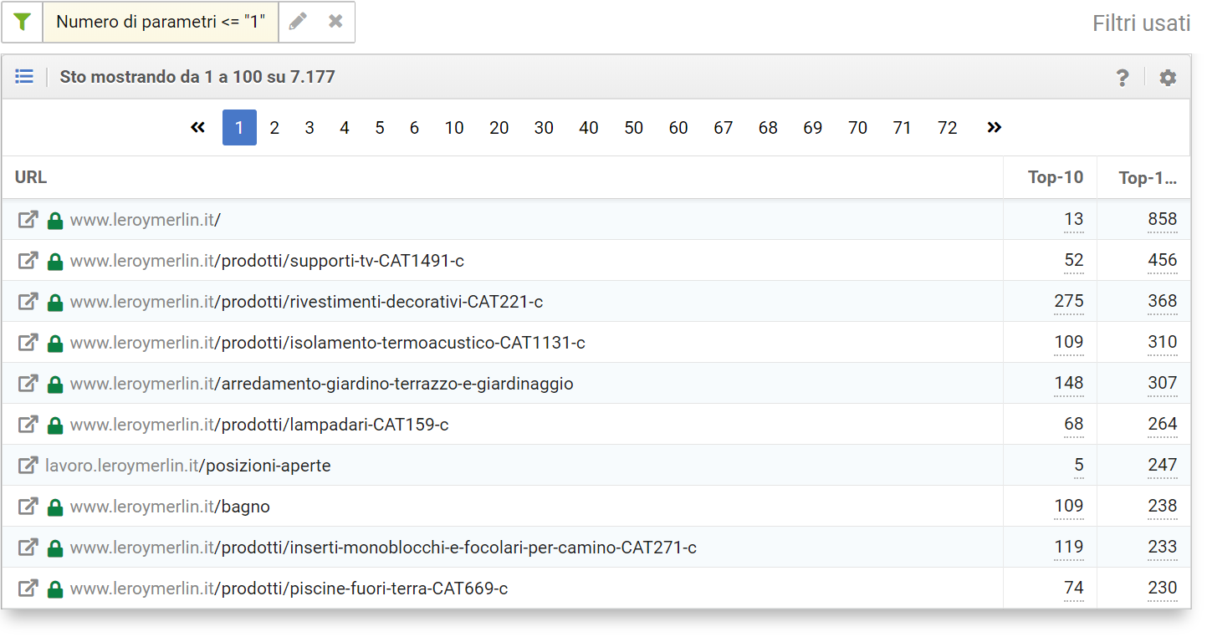Jump to page 68
This screenshot has width=1207, height=642.
pyautogui.click(x=768, y=127)
